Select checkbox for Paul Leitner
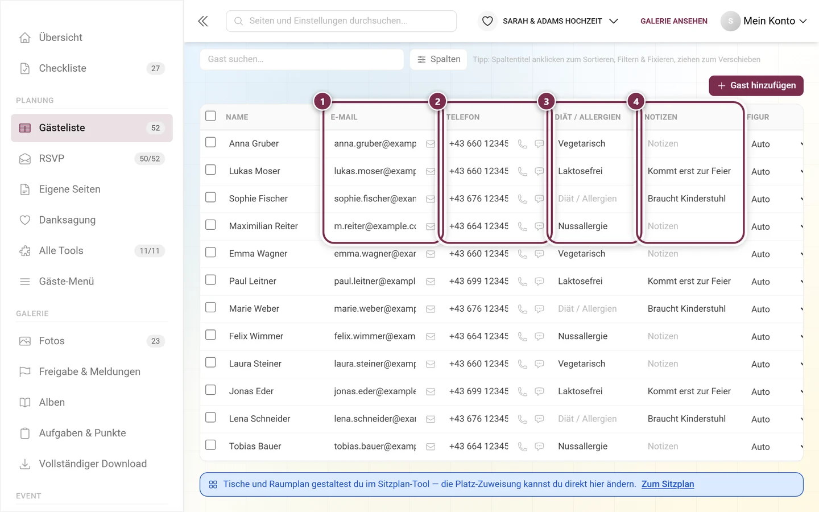The width and height of the screenshot is (819, 512). (x=210, y=280)
